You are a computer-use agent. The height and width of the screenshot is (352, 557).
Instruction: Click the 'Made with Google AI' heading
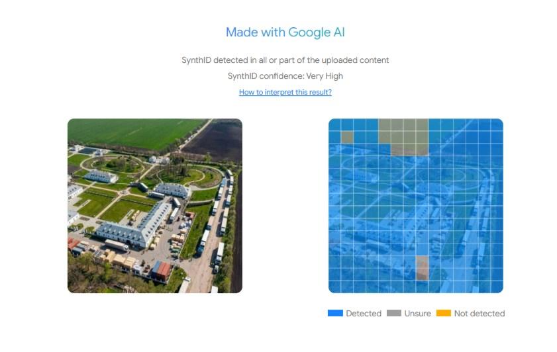[285, 32]
